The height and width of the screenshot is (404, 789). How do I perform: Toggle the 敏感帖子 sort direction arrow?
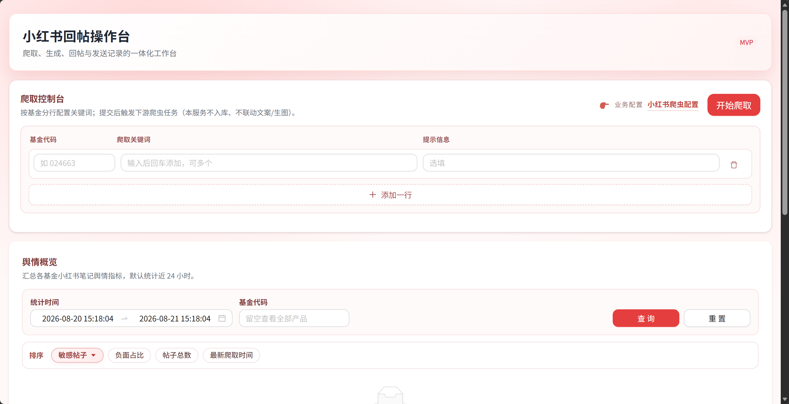pyautogui.click(x=93, y=355)
